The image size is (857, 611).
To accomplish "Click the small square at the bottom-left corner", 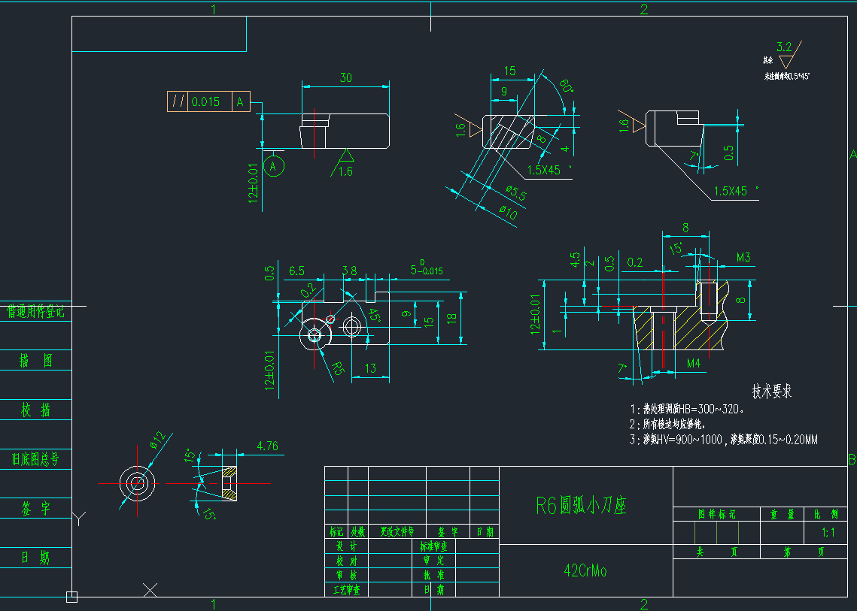I will point(71,597).
